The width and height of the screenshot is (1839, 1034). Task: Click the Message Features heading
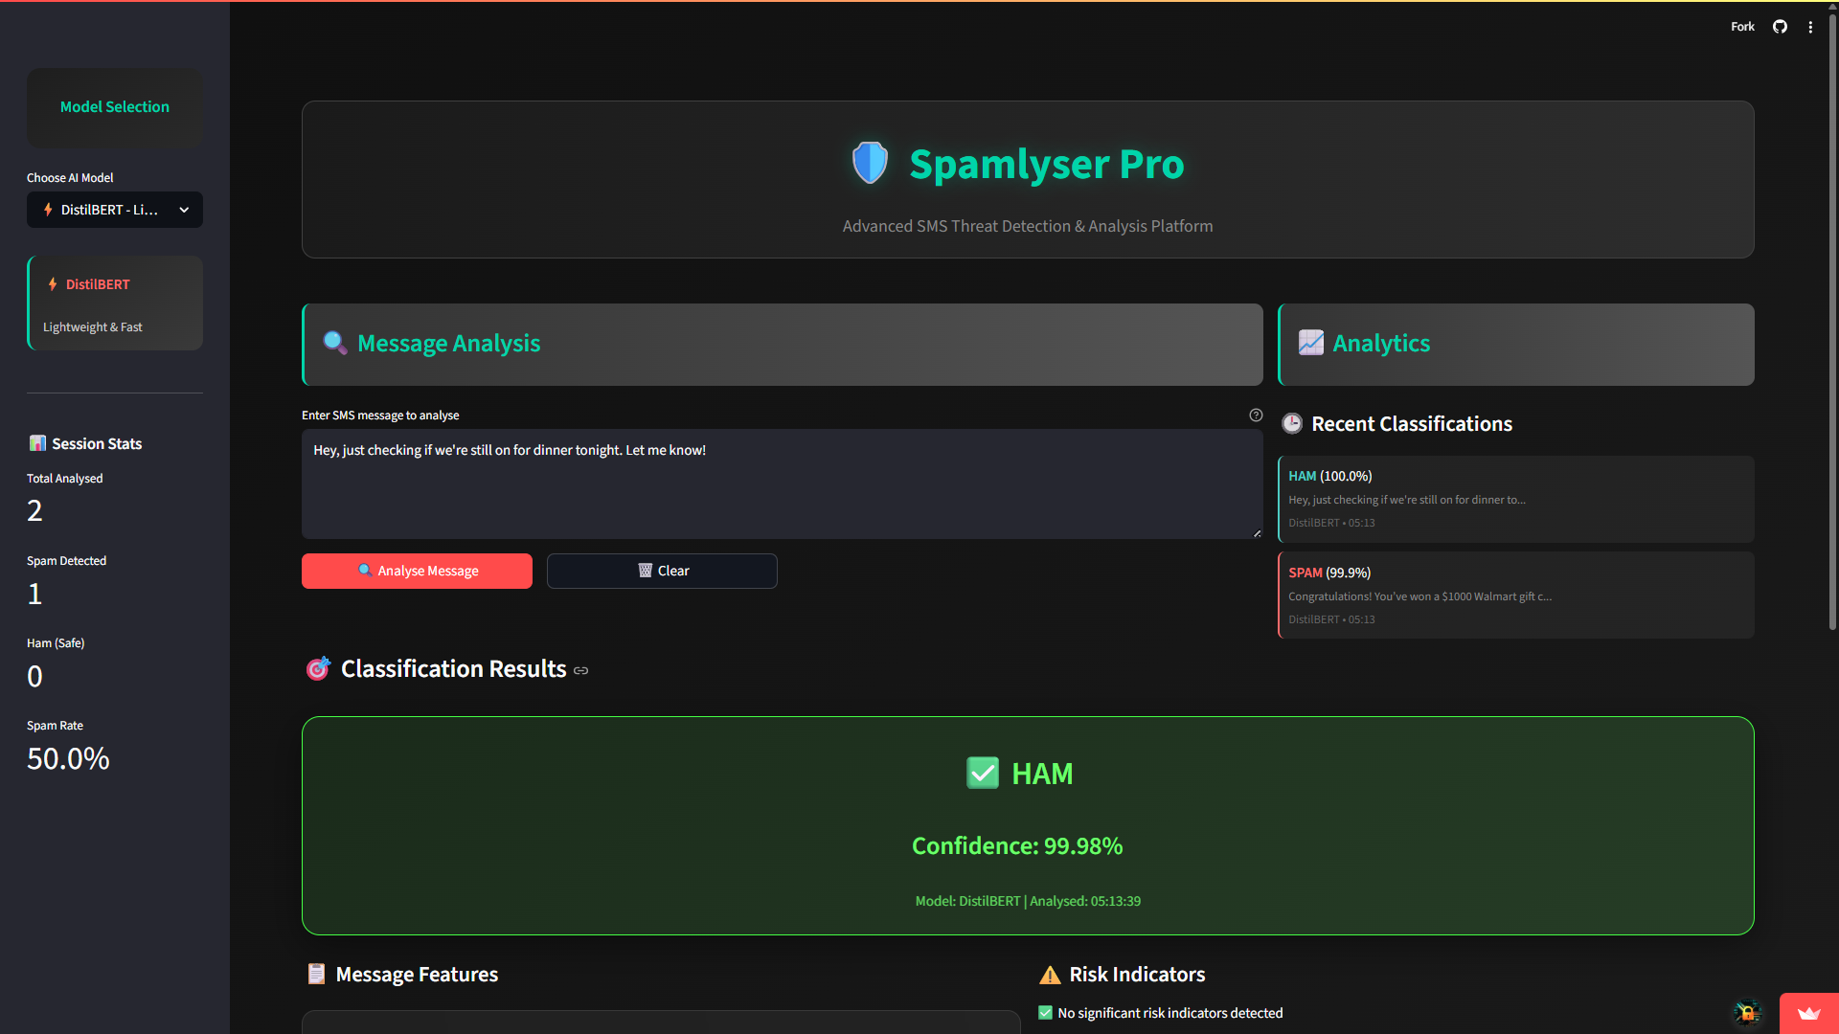[417, 975]
